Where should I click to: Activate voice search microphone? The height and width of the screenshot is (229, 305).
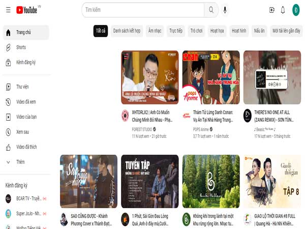coord(225,10)
